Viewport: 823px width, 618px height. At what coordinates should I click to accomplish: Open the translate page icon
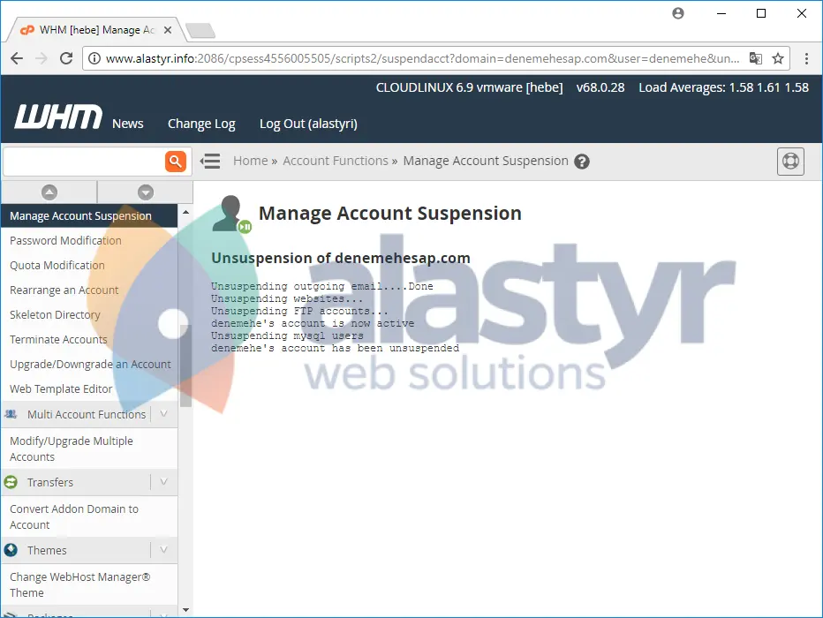(x=755, y=58)
